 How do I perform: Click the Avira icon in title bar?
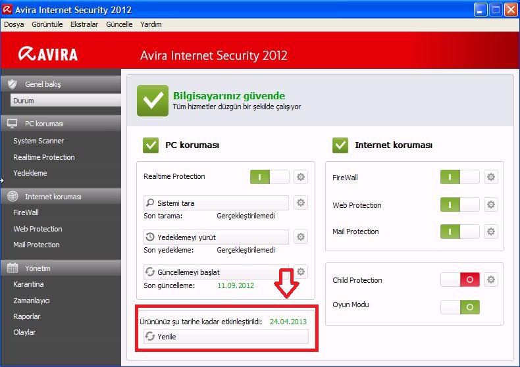(x=7, y=9)
